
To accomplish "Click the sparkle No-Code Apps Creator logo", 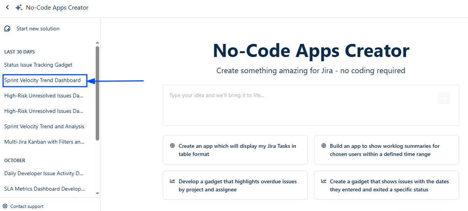I will tap(19, 8).
